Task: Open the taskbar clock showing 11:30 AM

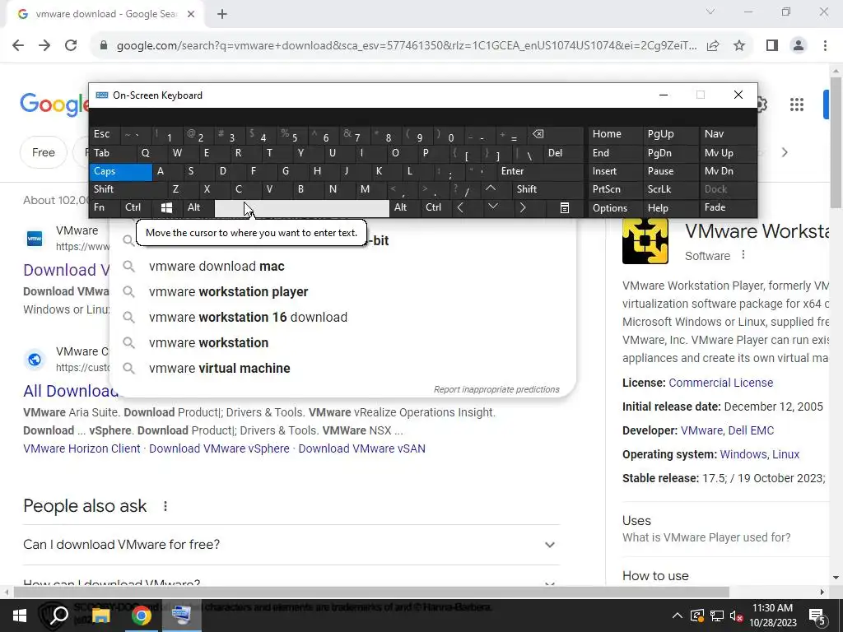Action: point(772,616)
